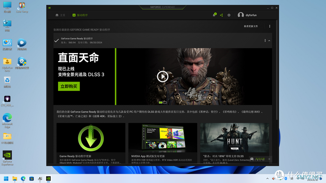Open GeForce Experience desktop shortcut

coord(7,158)
